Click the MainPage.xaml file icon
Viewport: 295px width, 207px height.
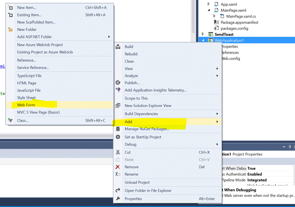pos(216,10)
